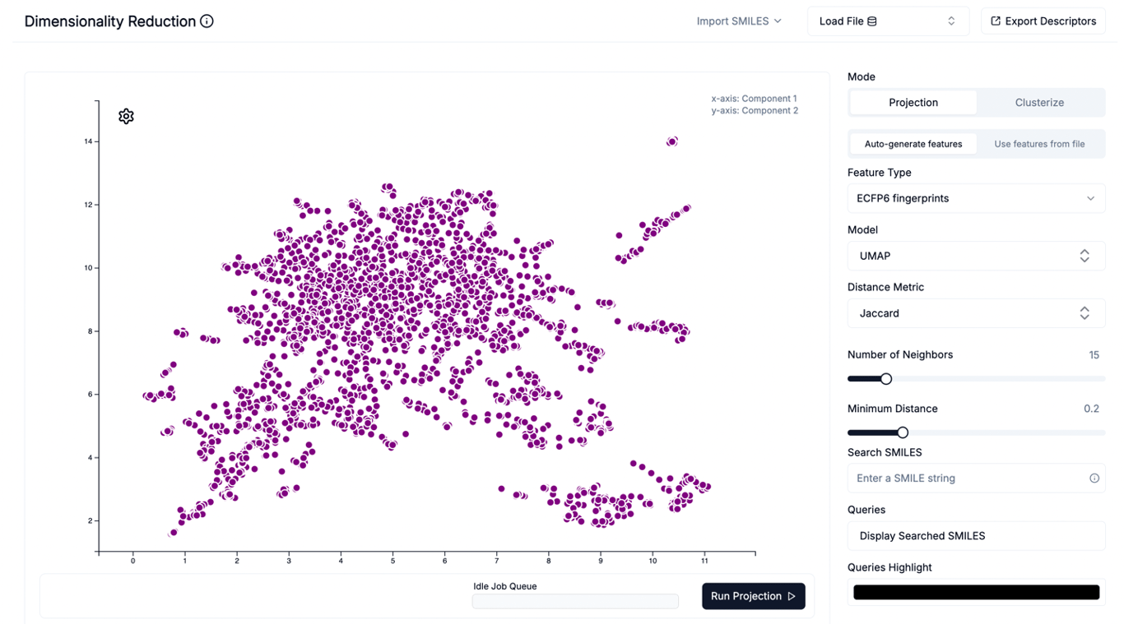The height and width of the screenshot is (624, 1124).
Task: Select Use features from file
Action: 1039,143
